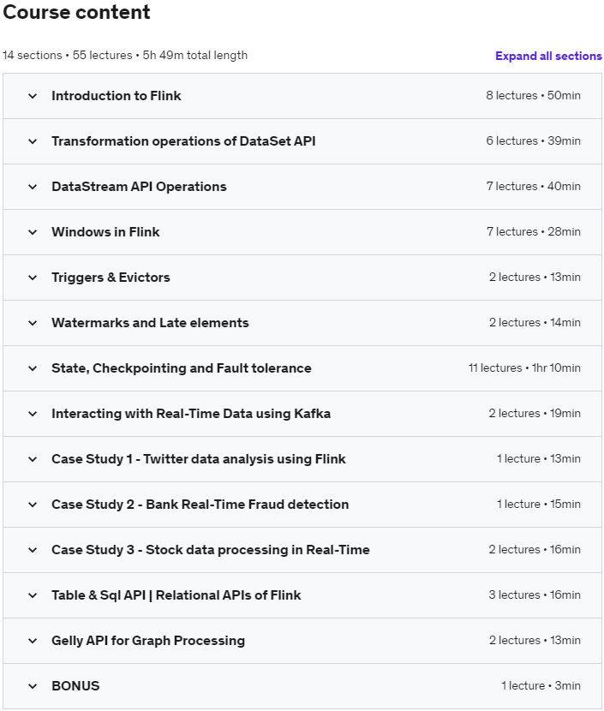Click the Expand all sections link
The width and height of the screenshot is (604, 711).
coord(548,56)
